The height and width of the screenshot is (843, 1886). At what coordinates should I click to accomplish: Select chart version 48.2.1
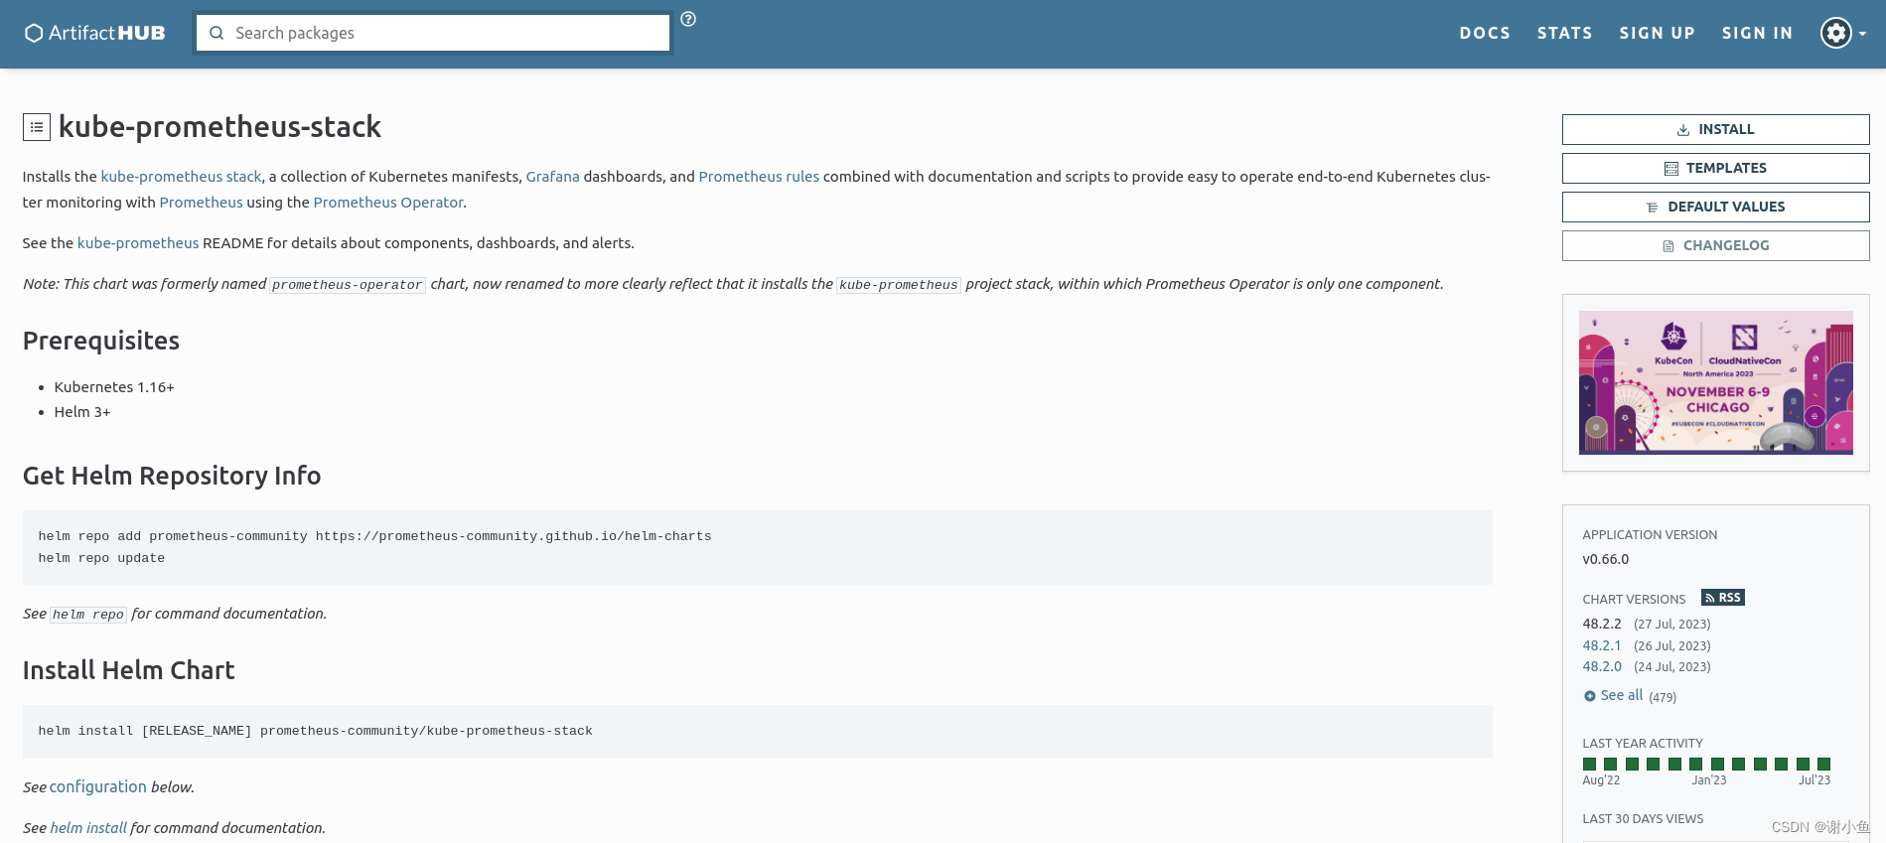coord(1601,645)
